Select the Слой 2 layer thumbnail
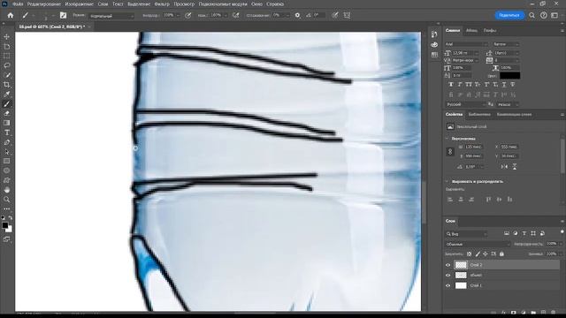566x318 pixels. (x=461, y=265)
